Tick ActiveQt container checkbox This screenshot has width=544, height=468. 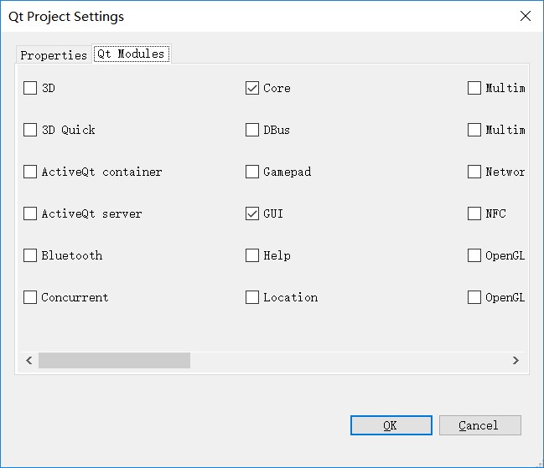coord(30,172)
